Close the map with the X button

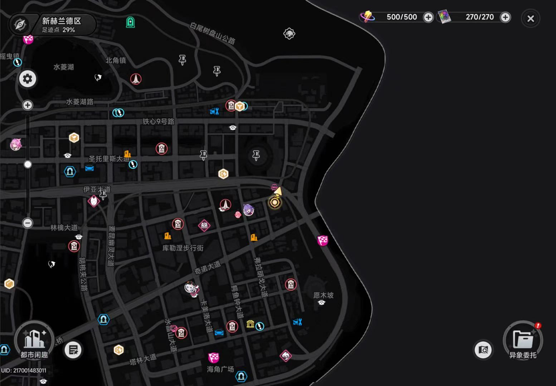pyautogui.click(x=531, y=19)
